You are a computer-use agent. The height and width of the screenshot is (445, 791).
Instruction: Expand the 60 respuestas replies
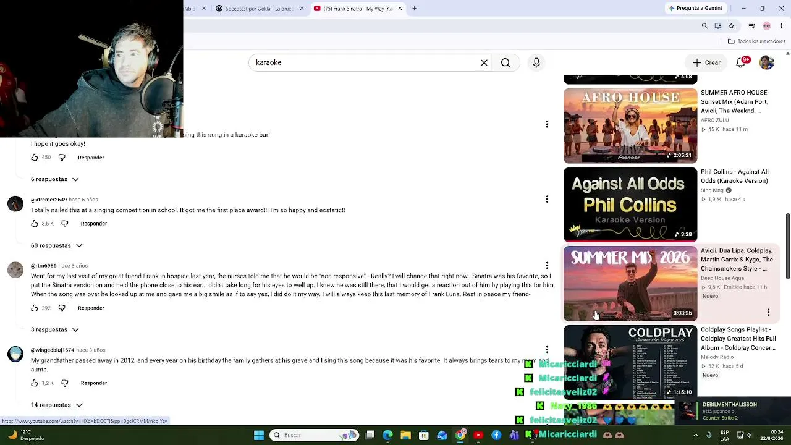tap(57, 245)
